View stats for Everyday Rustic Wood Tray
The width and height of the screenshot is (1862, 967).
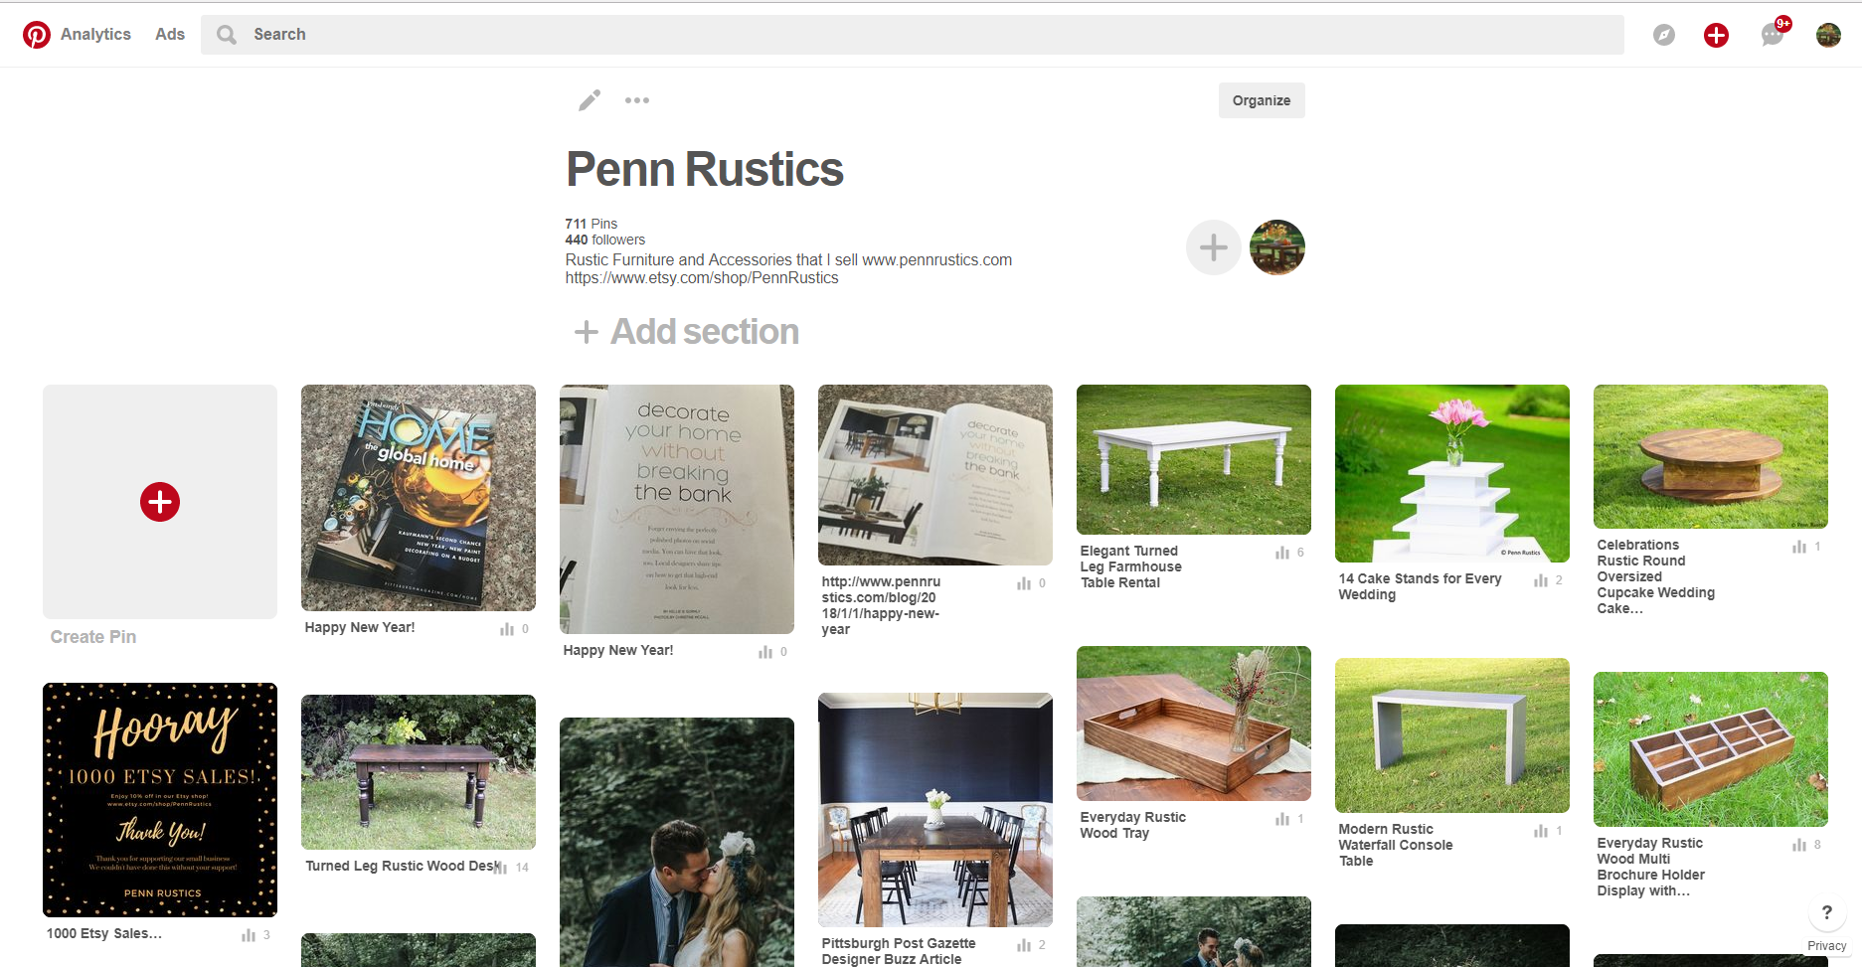pos(1282,819)
